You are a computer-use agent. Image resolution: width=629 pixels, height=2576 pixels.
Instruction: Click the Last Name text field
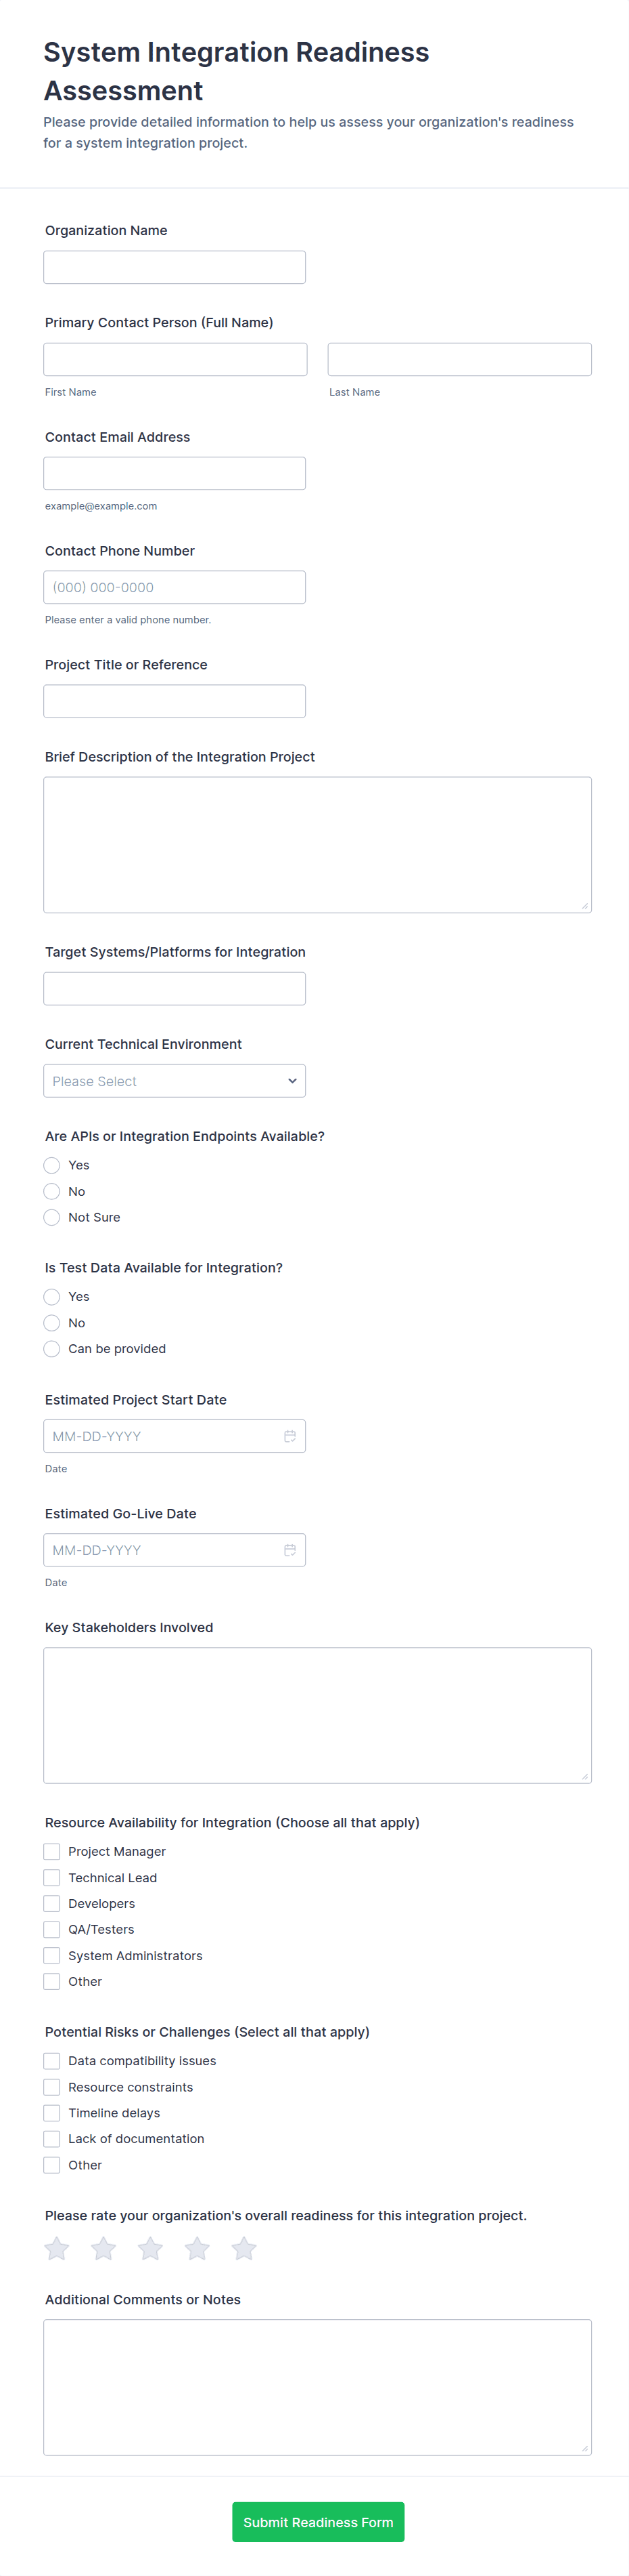[459, 359]
